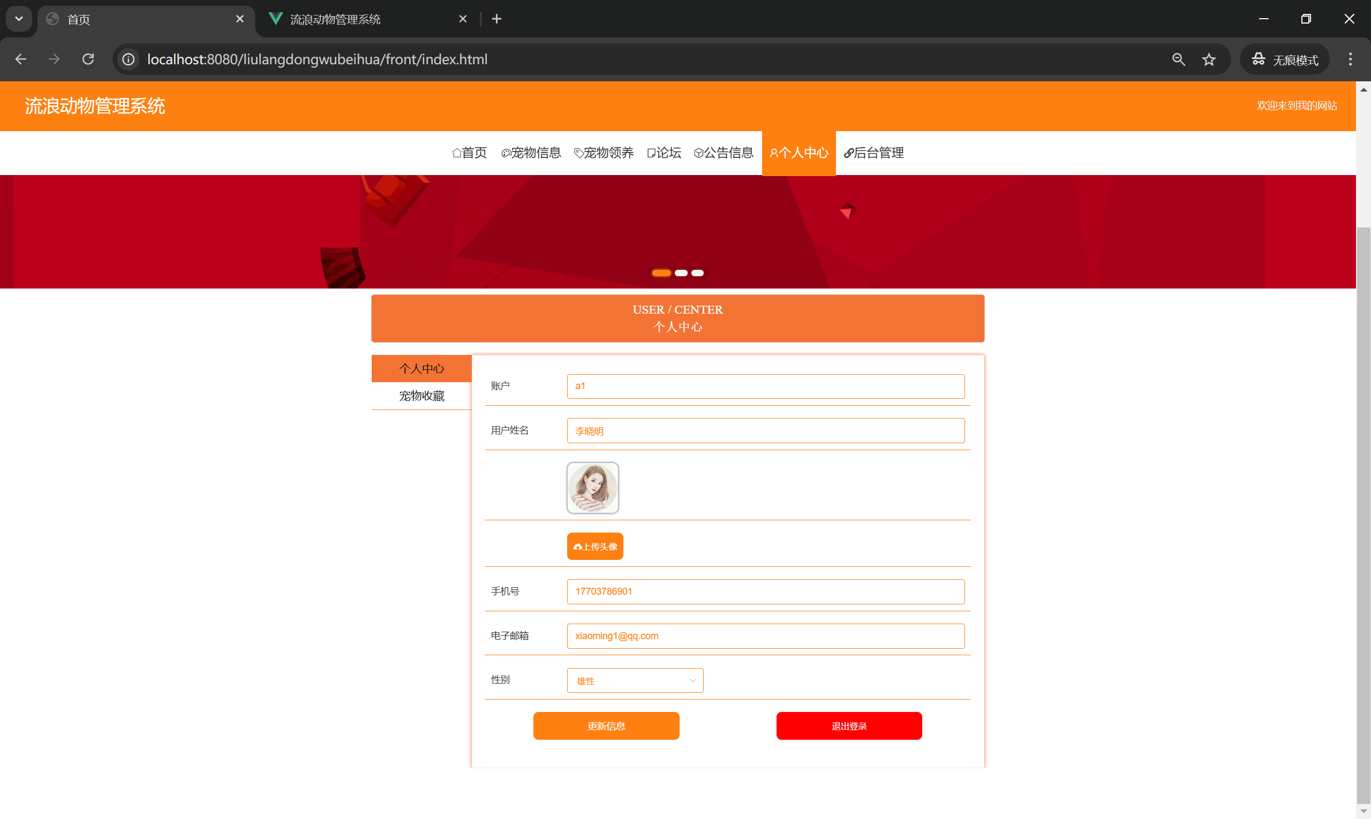Click the 手机号 input field
Image resolution: width=1371 pixels, height=819 pixels.
click(x=765, y=591)
